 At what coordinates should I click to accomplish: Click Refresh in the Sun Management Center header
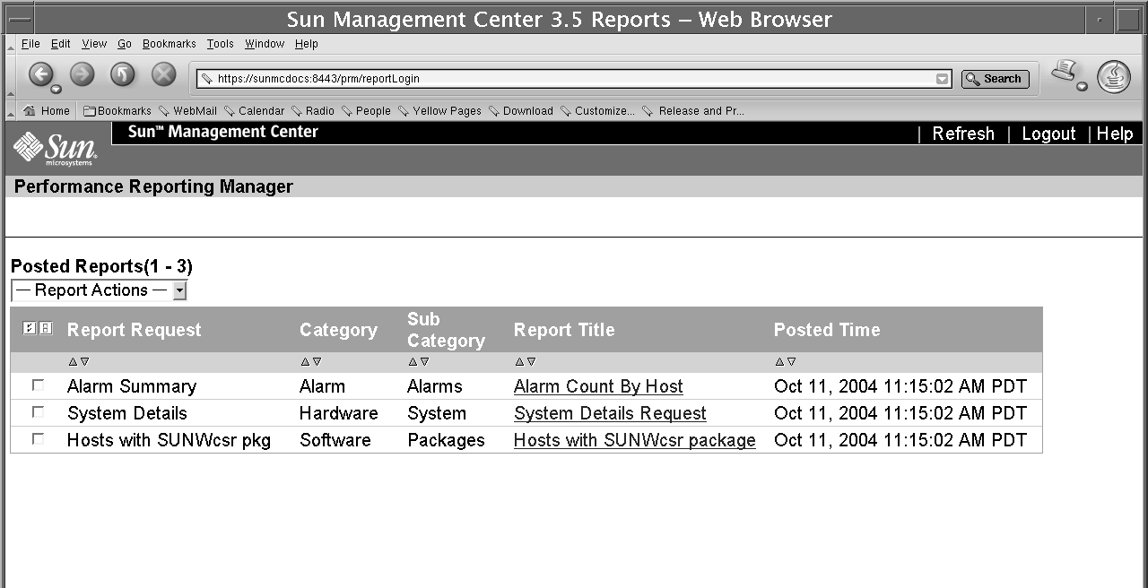point(963,134)
